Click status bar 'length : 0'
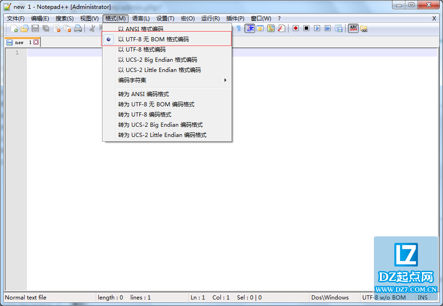The width and height of the screenshot is (443, 306). point(110,298)
